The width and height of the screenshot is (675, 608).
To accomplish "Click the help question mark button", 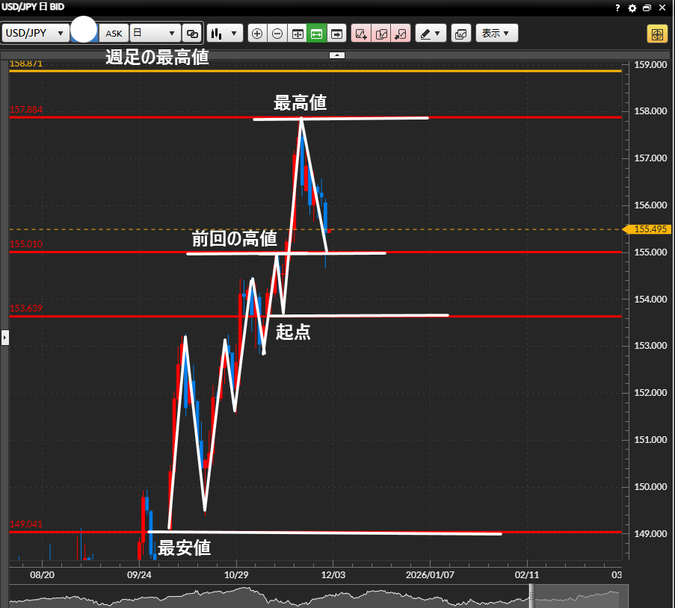I will click(617, 7).
